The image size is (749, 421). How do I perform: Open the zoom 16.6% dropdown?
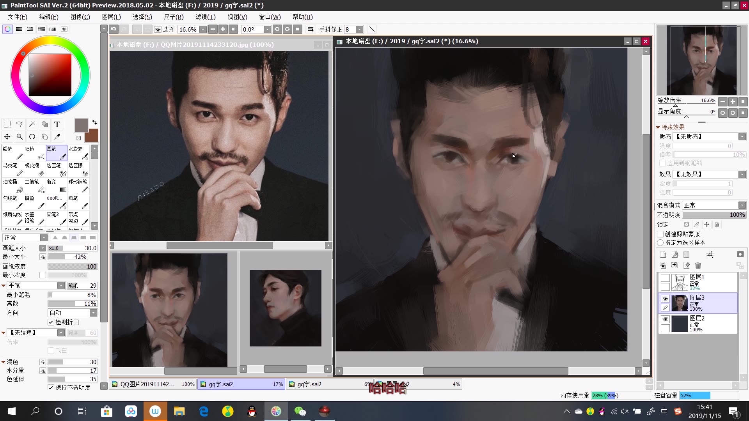pos(203,29)
